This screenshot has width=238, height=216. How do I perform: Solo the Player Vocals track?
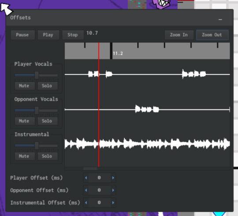pos(48,86)
